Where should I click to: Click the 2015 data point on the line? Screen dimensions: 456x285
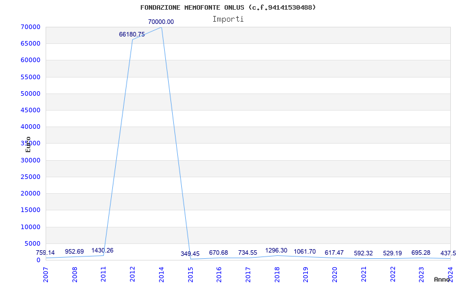(x=190, y=259)
